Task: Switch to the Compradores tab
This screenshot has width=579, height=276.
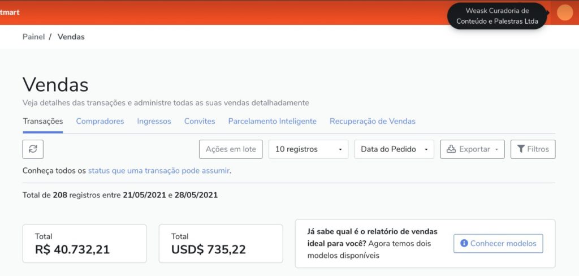Action: click(x=100, y=121)
